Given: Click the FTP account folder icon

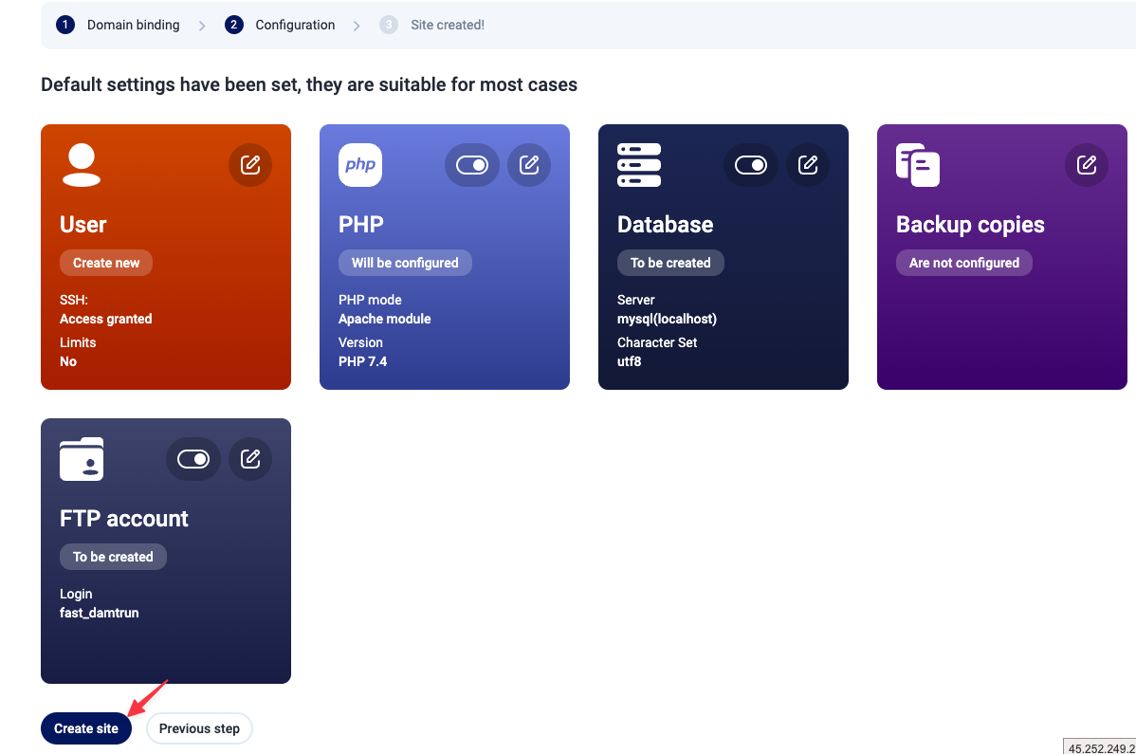Looking at the screenshot, I should pyautogui.click(x=82, y=459).
